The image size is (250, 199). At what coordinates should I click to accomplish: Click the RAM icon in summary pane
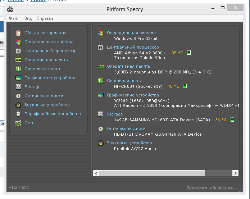101,67
